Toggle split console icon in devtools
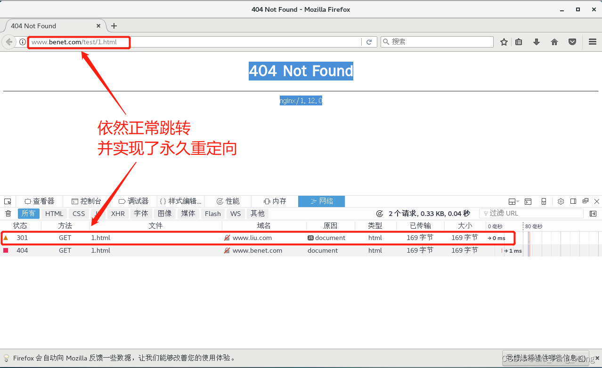The height and width of the screenshot is (368, 602). [x=528, y=201]
